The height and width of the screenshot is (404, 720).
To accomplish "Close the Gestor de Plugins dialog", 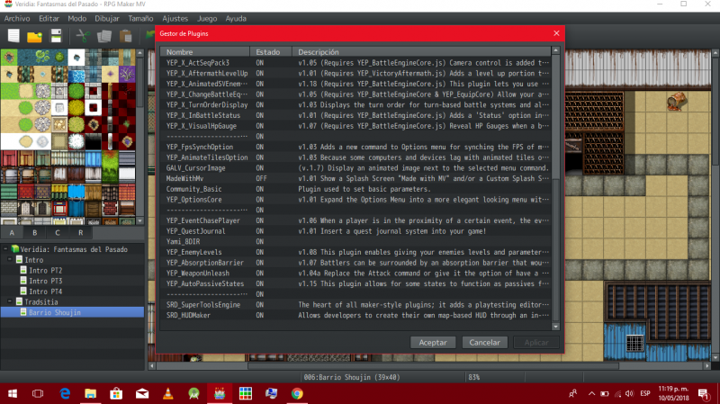I will pos(556,33).
